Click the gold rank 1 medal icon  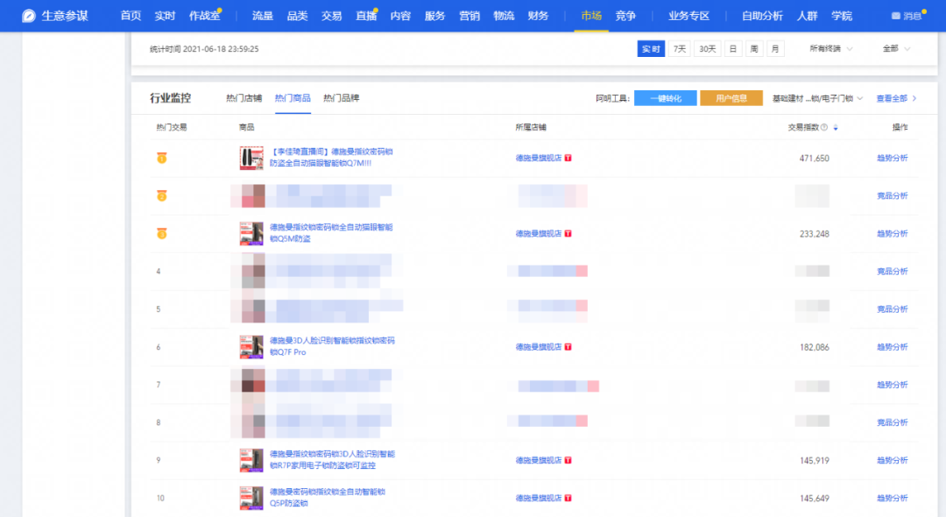(x=161, y=159)
